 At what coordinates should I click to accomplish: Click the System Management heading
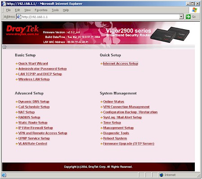[x=118, y=93]
